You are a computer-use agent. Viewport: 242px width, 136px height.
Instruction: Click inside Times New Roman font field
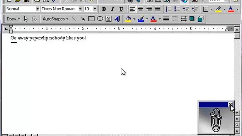pyautogui.click(x=60, y=9)
